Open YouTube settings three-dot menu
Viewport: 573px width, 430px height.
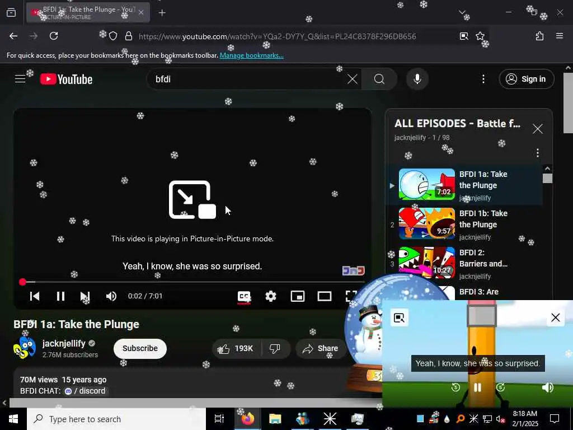pos(483,79)
